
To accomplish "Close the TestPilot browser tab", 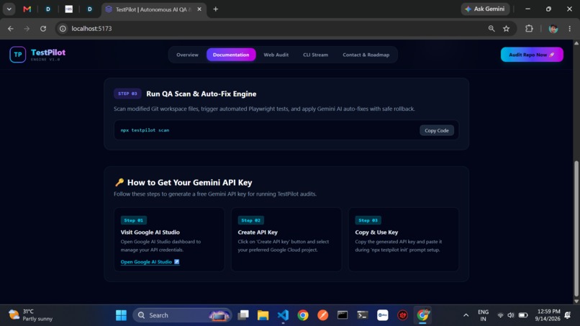I will coord(199,9).
